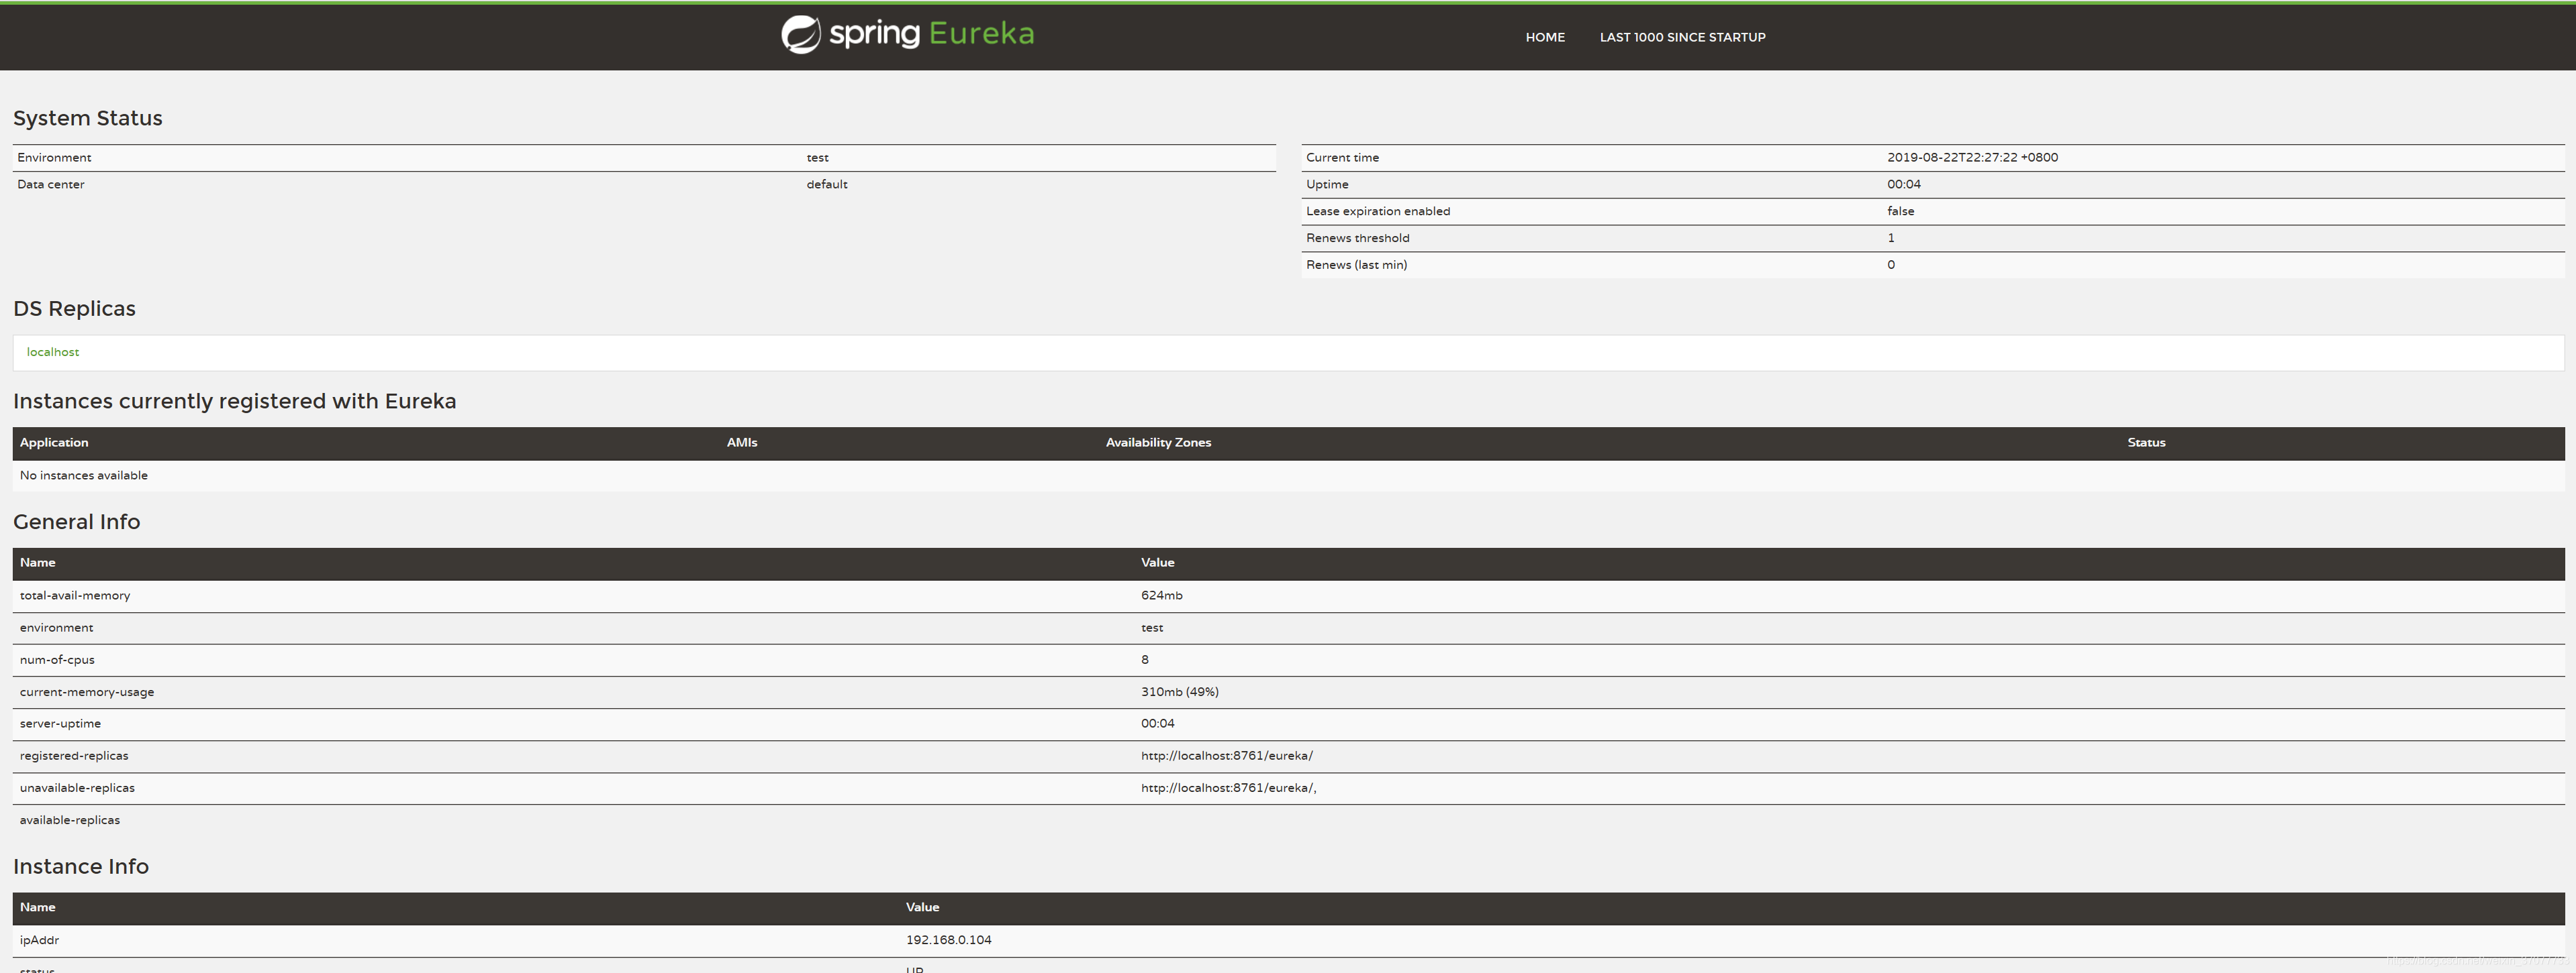Select the Environment value 'test' in System Status
The height and width of the screenshot is (973, 2576).
click(x=817, y=158)
